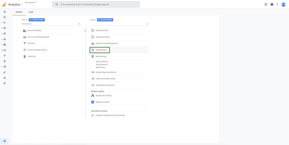Screen dimensions: 289x145
Task: Open the Terre Naturals account dropdown
Action: pyautogui.click(x=51, y=24)
